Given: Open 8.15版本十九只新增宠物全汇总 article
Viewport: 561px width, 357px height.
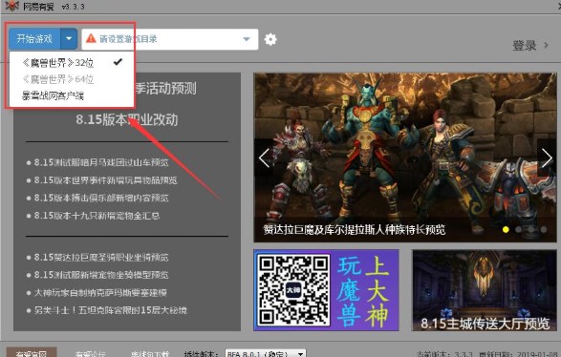Looking at the screenshot, I should pos(97,216).
